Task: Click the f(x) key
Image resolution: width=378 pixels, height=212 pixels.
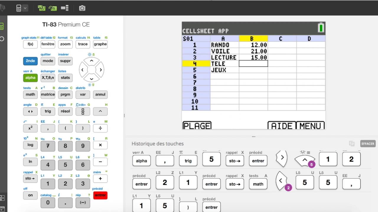Action: [x=30, y=44]
